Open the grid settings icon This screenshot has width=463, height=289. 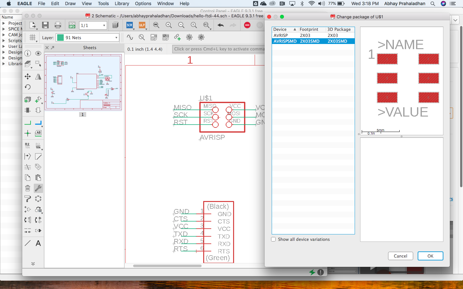32,37
